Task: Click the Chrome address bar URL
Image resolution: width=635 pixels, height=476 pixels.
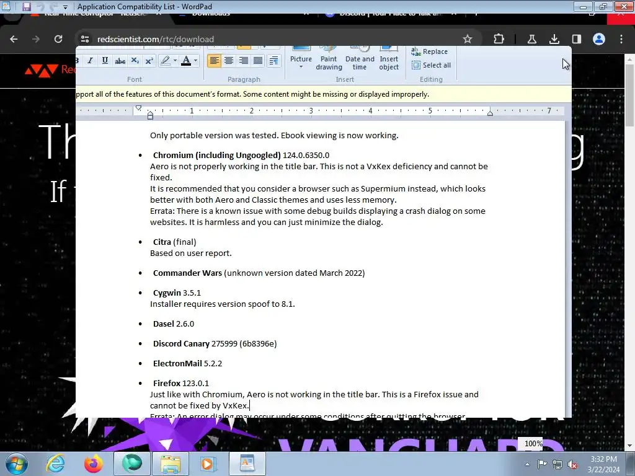Action: [x=156, y=39]
